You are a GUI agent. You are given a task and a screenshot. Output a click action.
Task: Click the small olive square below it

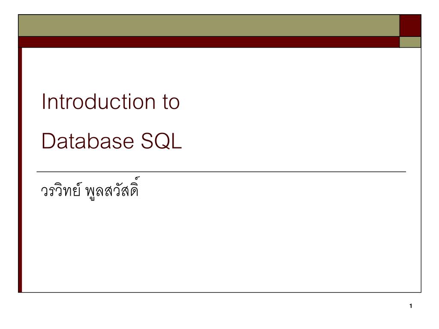[410, 42]
